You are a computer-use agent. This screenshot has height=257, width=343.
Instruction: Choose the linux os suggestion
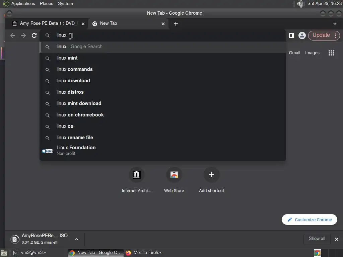coord(163,126)
